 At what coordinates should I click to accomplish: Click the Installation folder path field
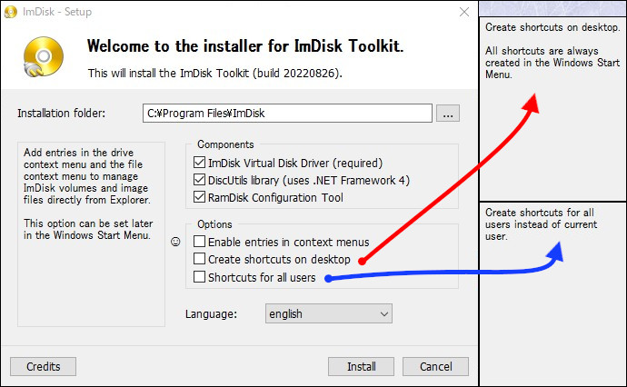287,114
